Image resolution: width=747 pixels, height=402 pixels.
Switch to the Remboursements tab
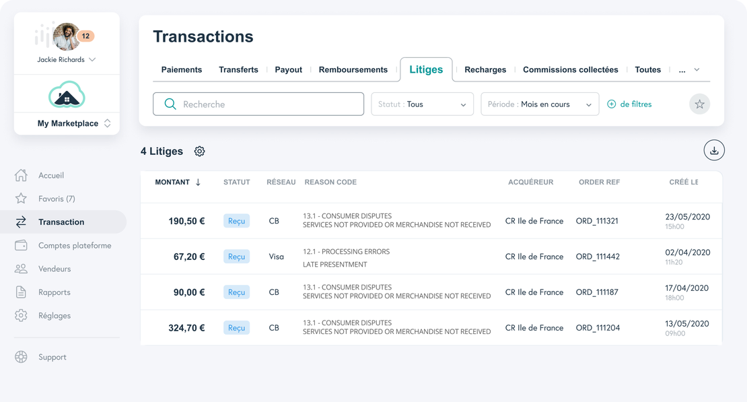point(353,70)
